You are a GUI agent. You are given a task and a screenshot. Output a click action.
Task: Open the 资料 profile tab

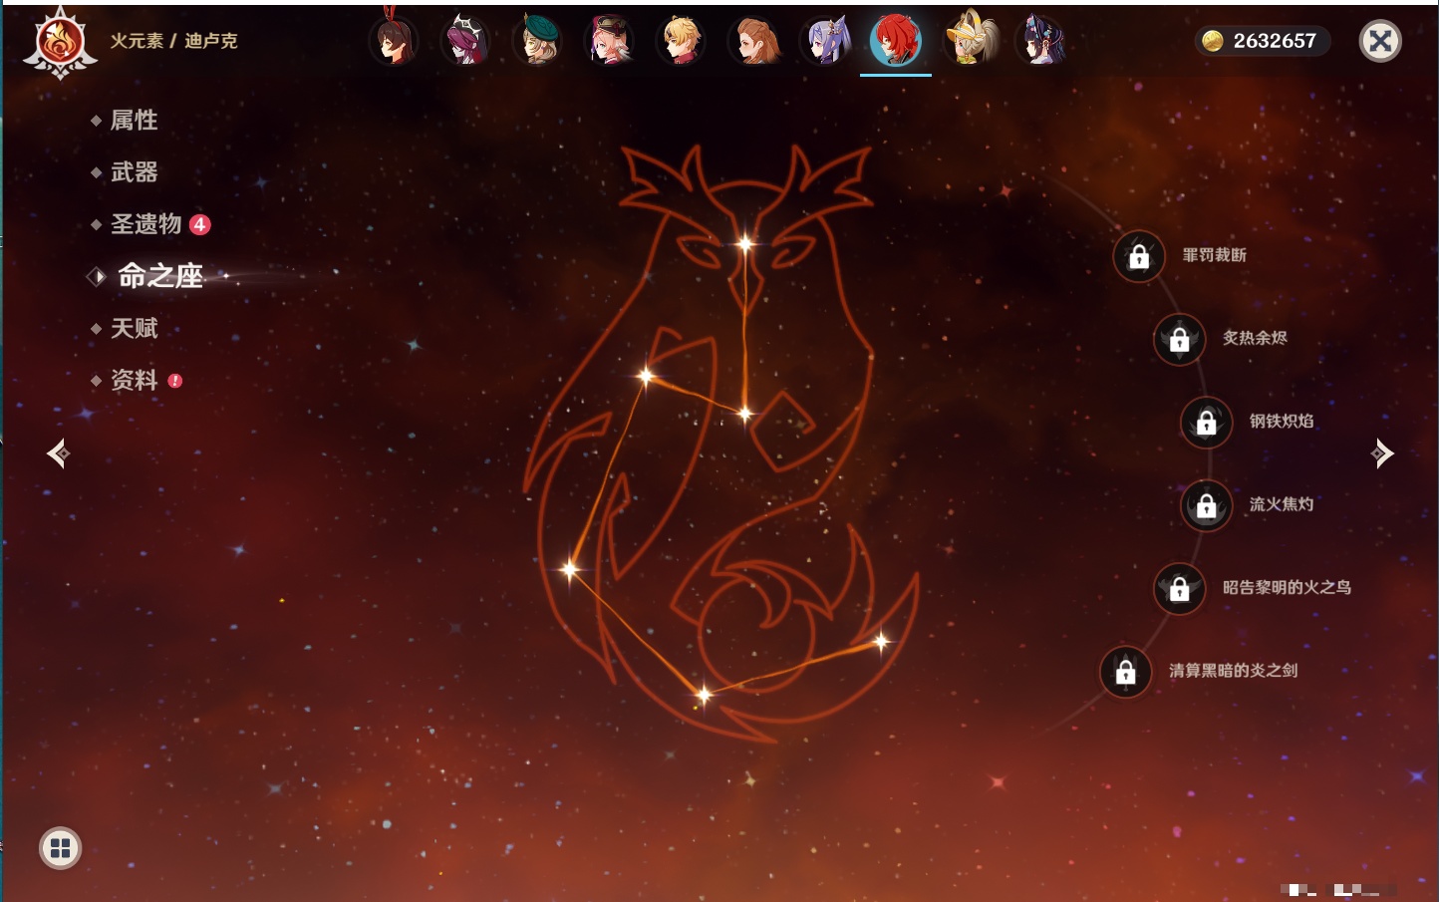pos(134,380)
